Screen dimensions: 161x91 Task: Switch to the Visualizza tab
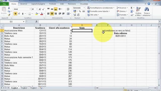tap(84, 4)
